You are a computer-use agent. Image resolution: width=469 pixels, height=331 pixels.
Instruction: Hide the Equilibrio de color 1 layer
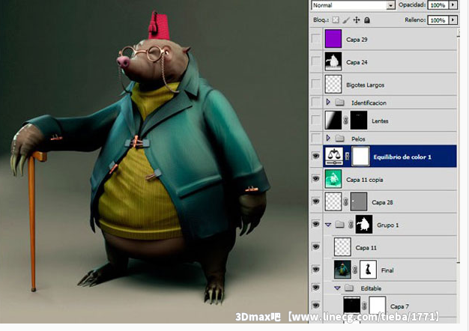(x=316, y=156)
